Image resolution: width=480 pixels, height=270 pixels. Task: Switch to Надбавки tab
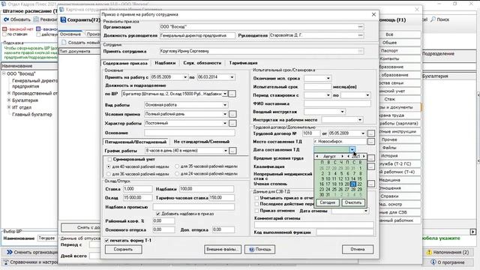tap(165, 63)
